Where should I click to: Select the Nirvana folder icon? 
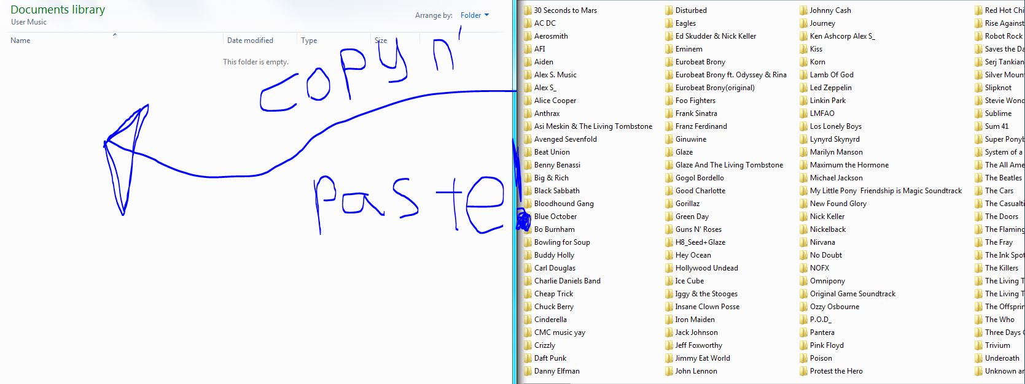[803, 242]
